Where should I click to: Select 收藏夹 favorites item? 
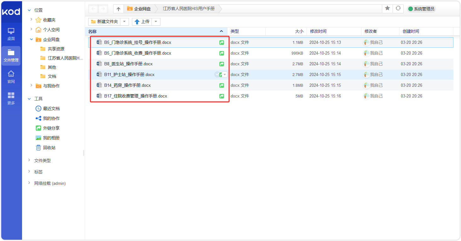click(x=46, y=20)
